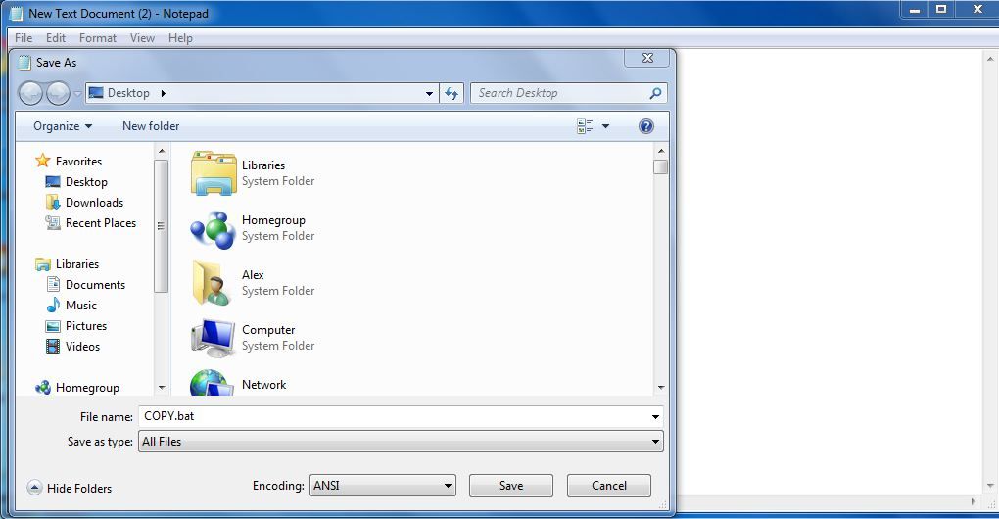
Task: Expand the view options dropdown arrow
Action: click(x=606, y=126)
